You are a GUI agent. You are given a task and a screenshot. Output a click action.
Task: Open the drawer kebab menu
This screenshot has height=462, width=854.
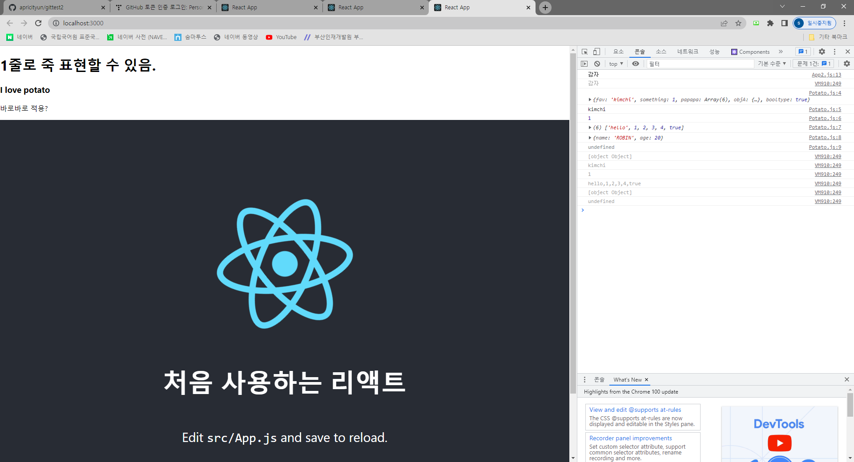point(584,379)
